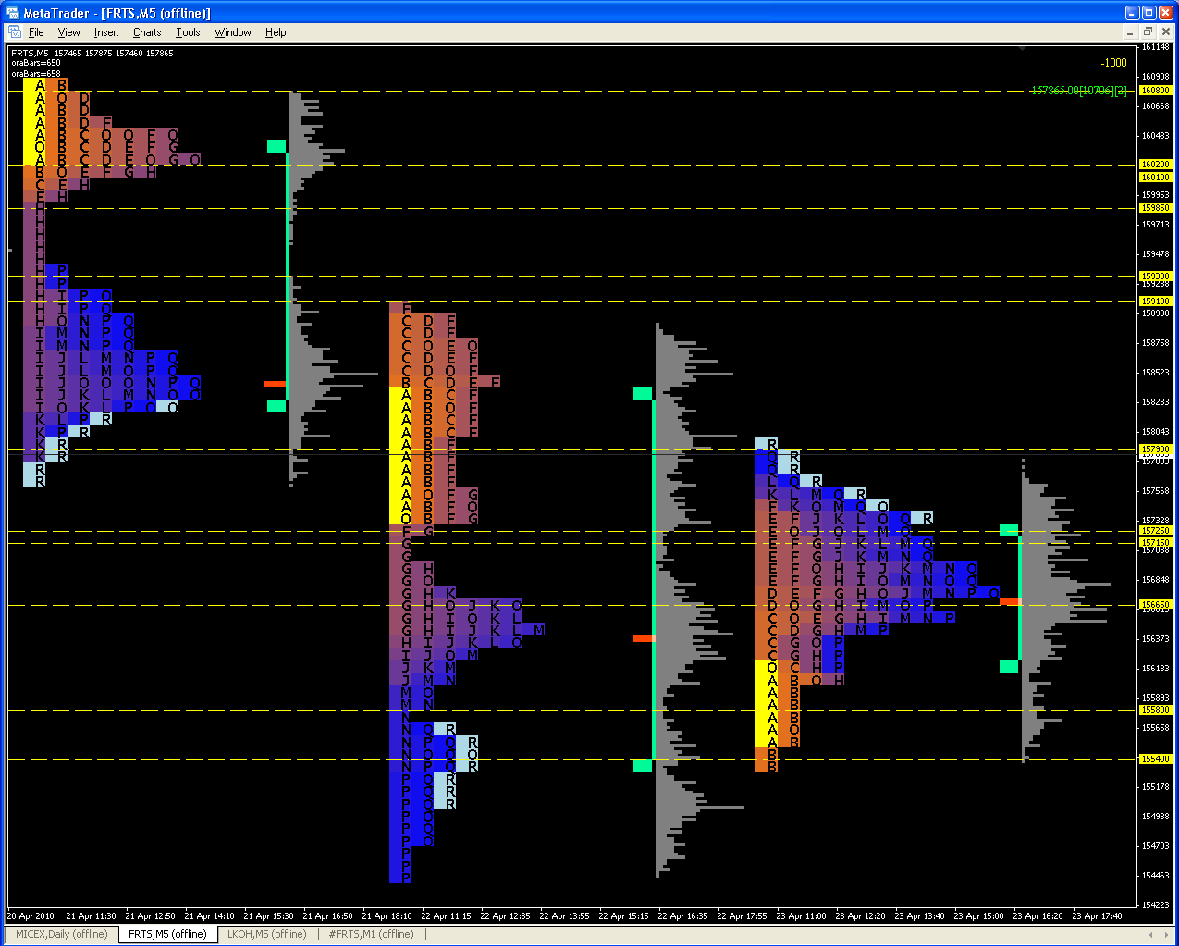Viewport: 1179px width, 946px height.
Task: Select the #FRTS,M1 (offline) chart tab
Action: click(x=371, y=934)
